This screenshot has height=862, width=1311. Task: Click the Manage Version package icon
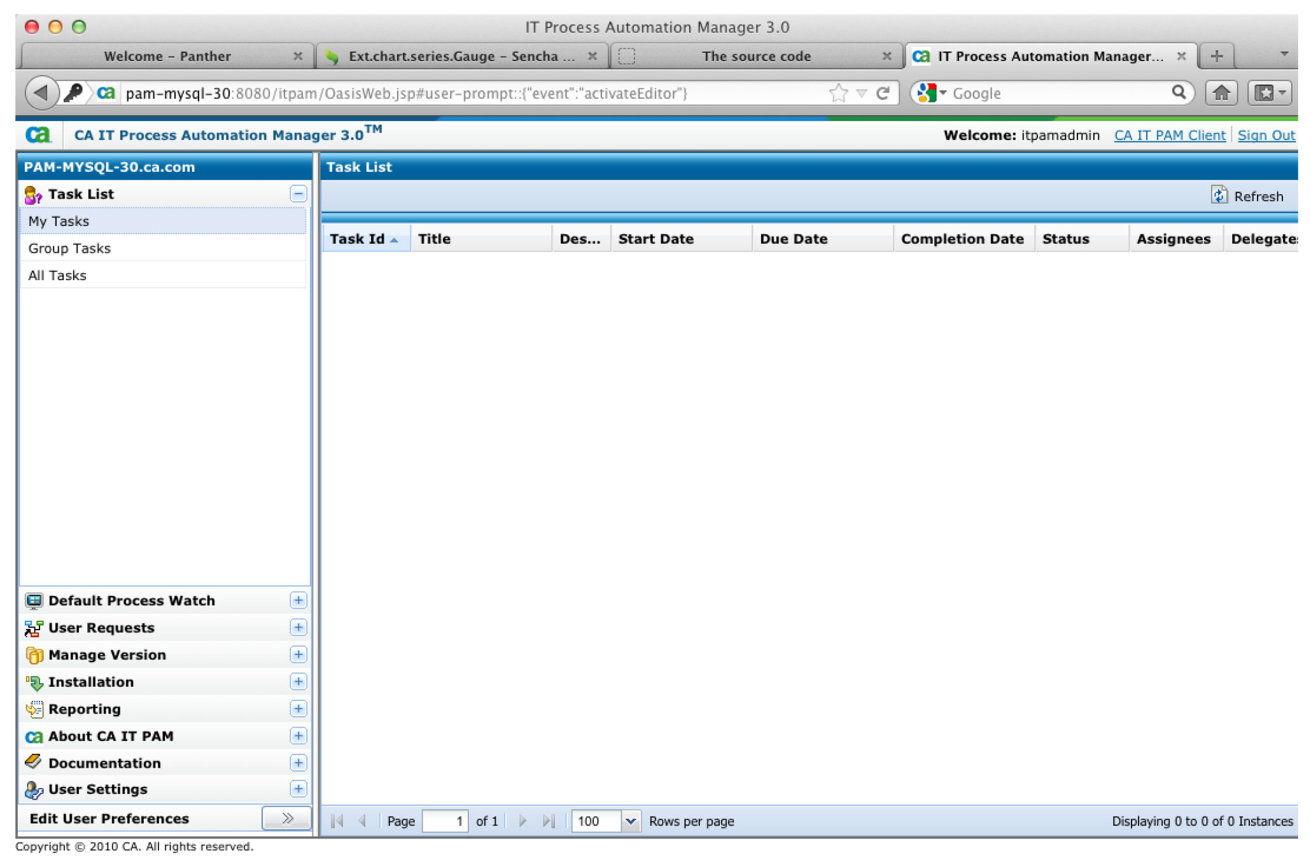click(x=33, y=655)
